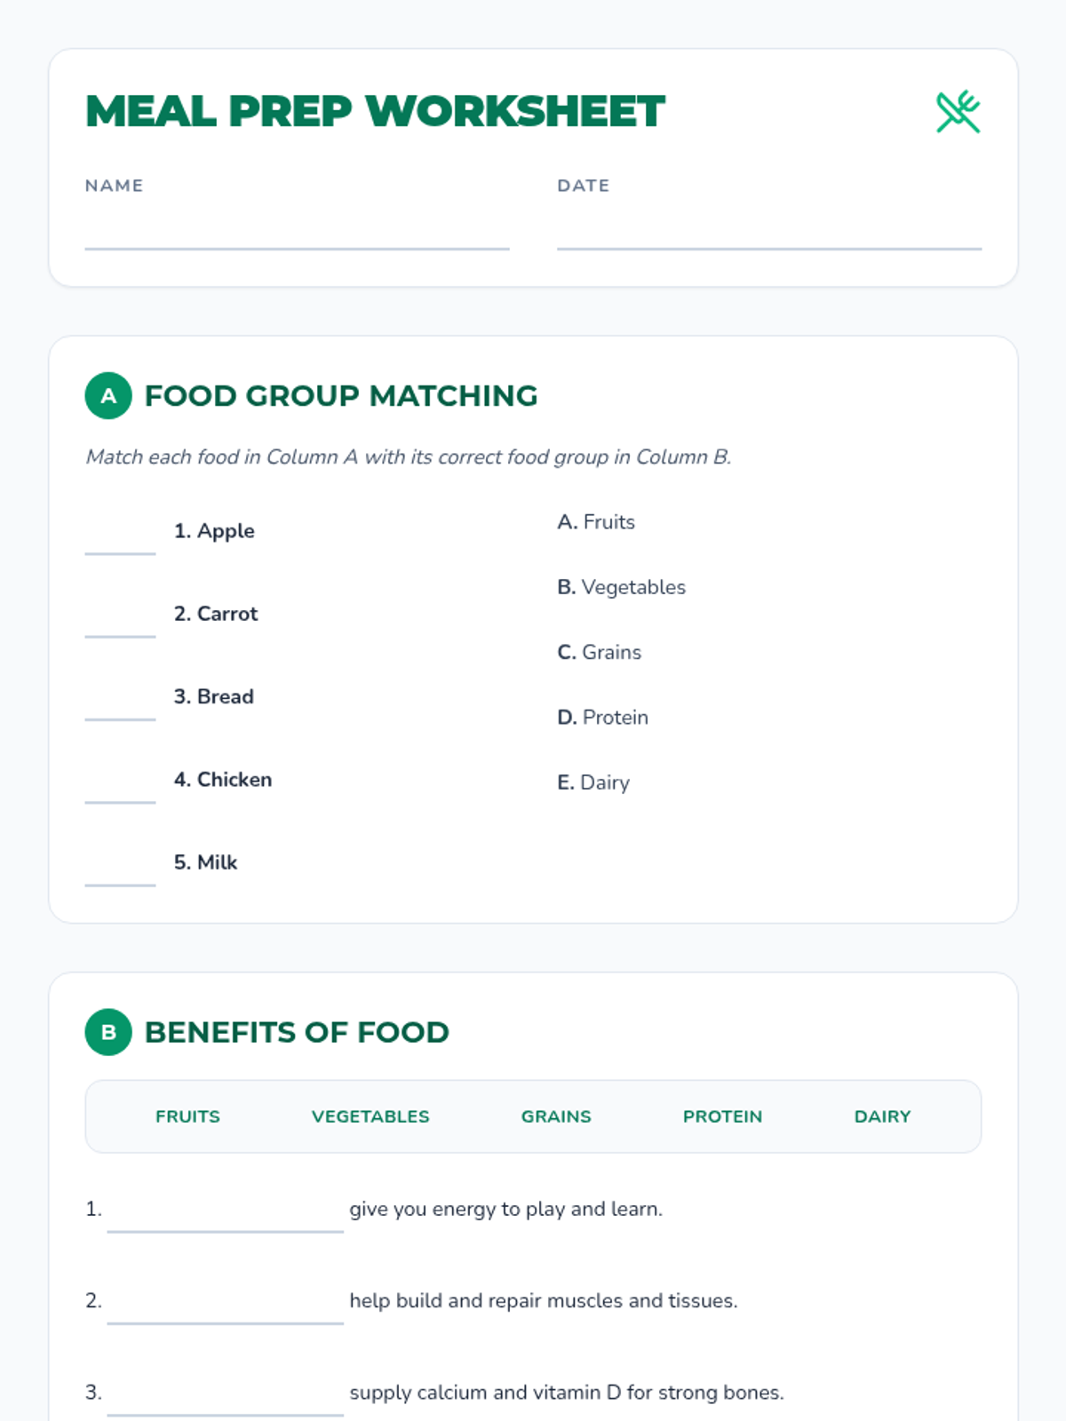The width and height of the screenshot is (1066, 1421).
Task: Select the VEGETABLES word bank item
Action: click(x=370, y=1116)
